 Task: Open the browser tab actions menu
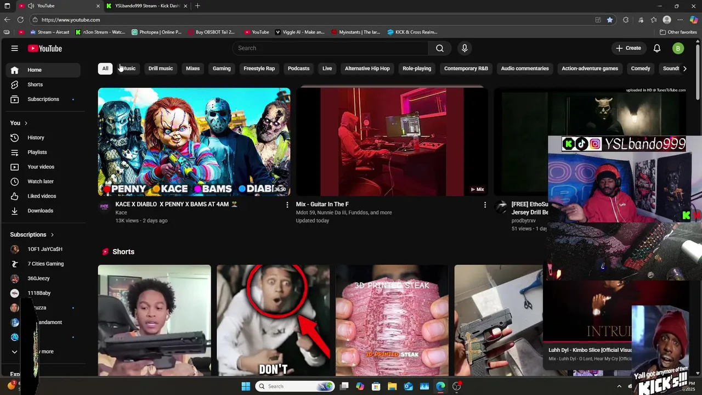coord(7,6)
